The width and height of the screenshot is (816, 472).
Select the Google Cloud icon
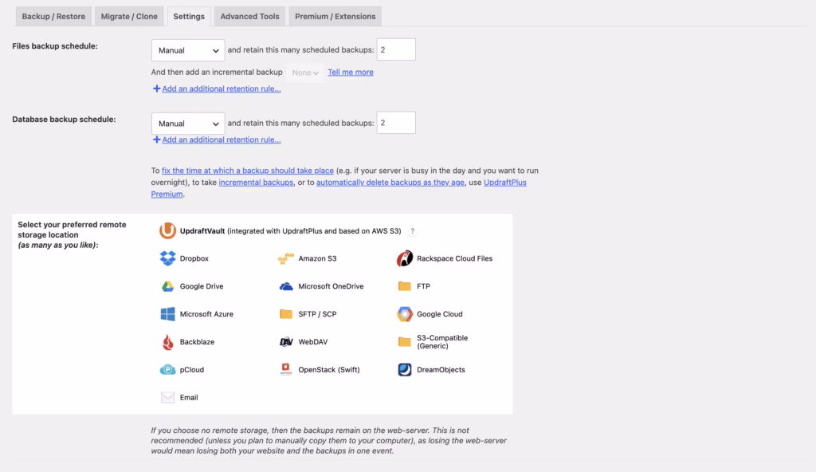404,313
